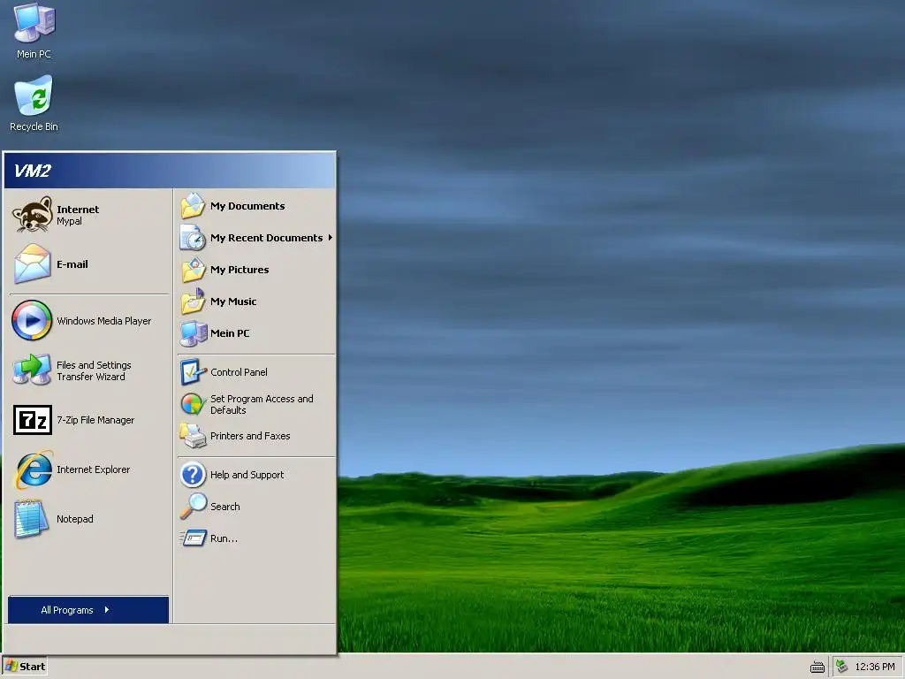Open the Mein PC desktop icon
Image resolution: width=905 pixels, height=679 pixels.
(34, 24)
